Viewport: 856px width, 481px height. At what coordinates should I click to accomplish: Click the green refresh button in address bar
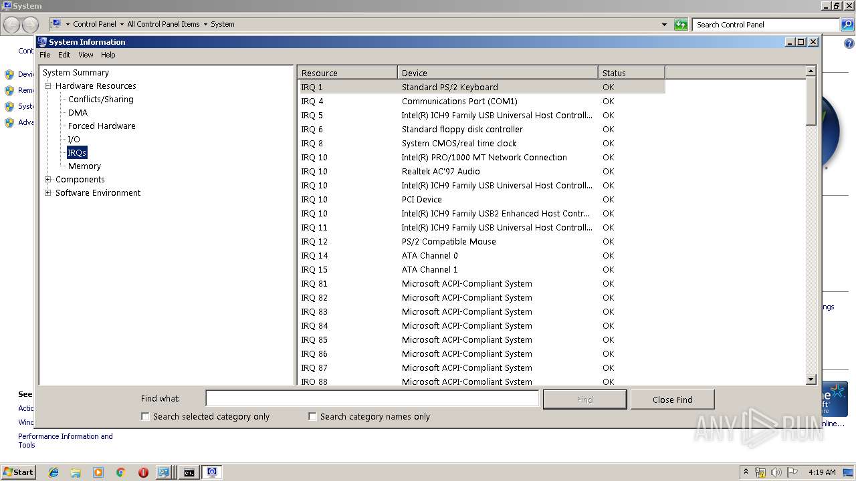pyautogui.click(x=681, y=25)
